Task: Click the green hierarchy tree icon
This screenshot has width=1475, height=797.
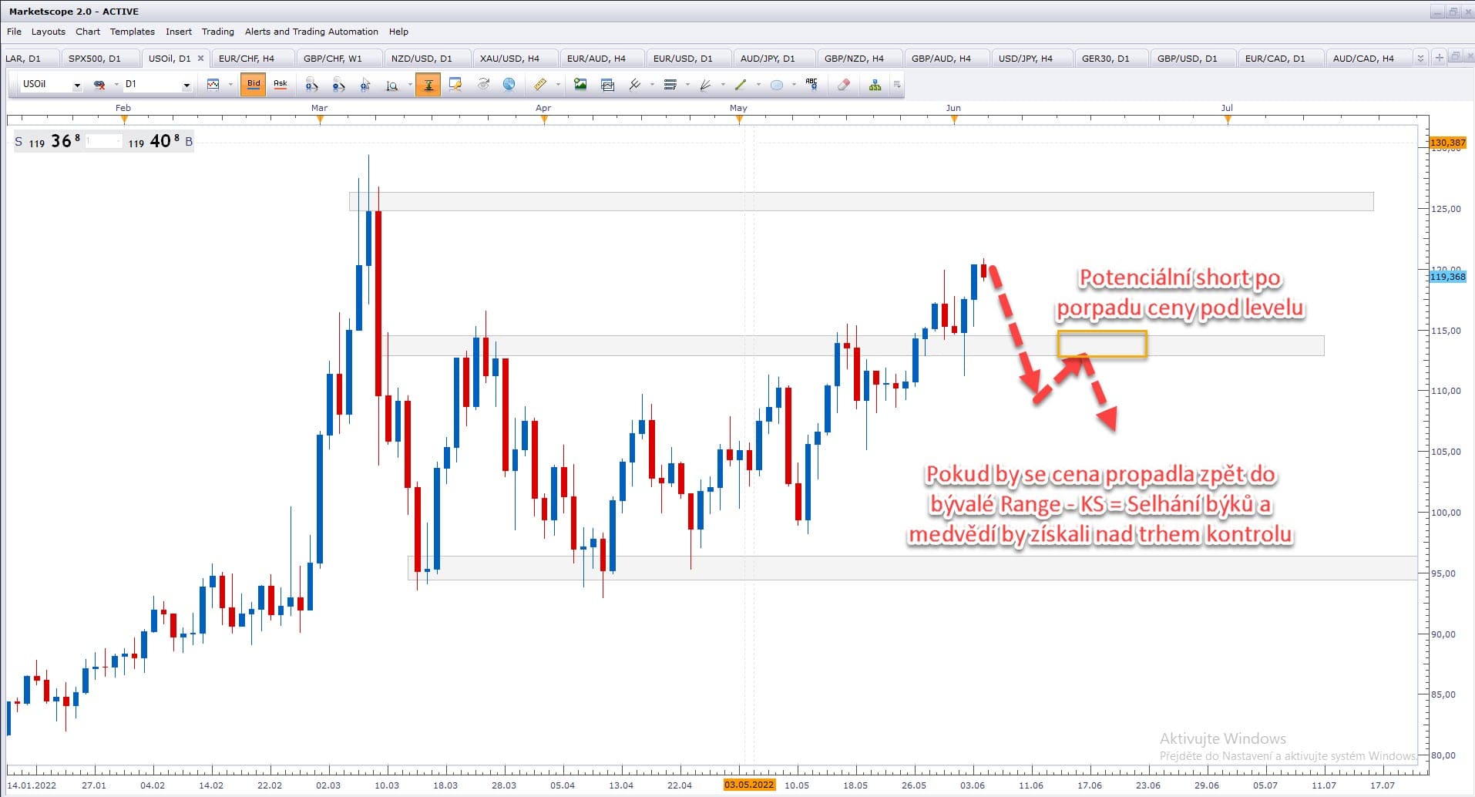Action: click(x=875, y=85)
